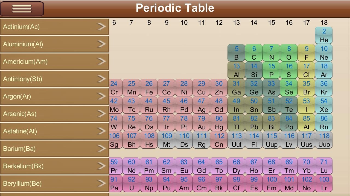
Task: Select the Krypton (Kr) element tile
Action: click(x=324, y=88)
